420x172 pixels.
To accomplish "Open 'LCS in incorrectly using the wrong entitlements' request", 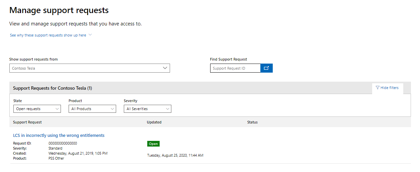I will [x=59, y=136].
